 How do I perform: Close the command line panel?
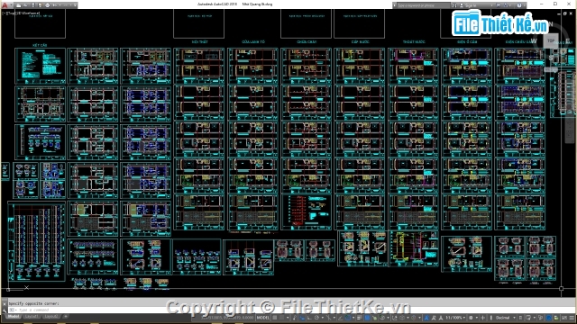tap(5, 303)
